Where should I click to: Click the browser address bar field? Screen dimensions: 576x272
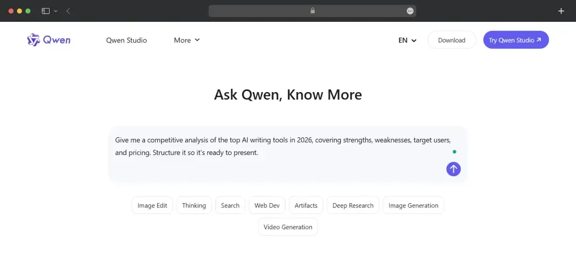click(x=312, y=11)
